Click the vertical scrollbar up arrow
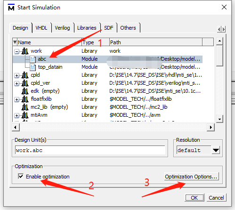The image size is (235, 210). (219, 41)
